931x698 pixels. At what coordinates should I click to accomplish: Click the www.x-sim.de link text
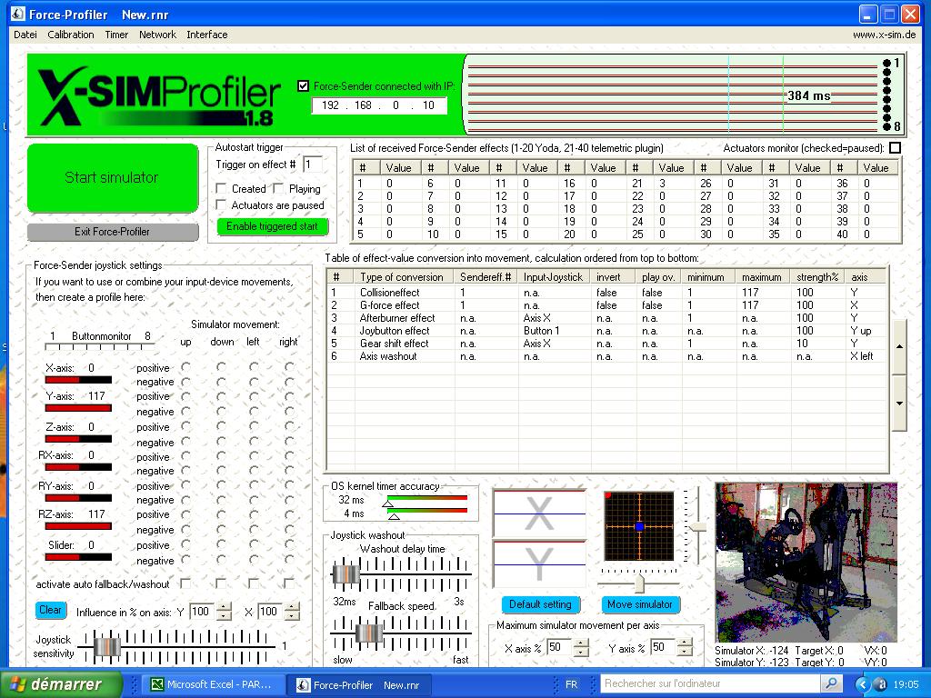(884, 35)
